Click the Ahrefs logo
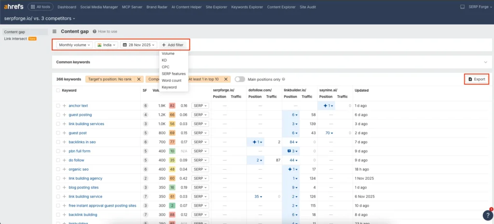494x224 pixels. [14, 7]
